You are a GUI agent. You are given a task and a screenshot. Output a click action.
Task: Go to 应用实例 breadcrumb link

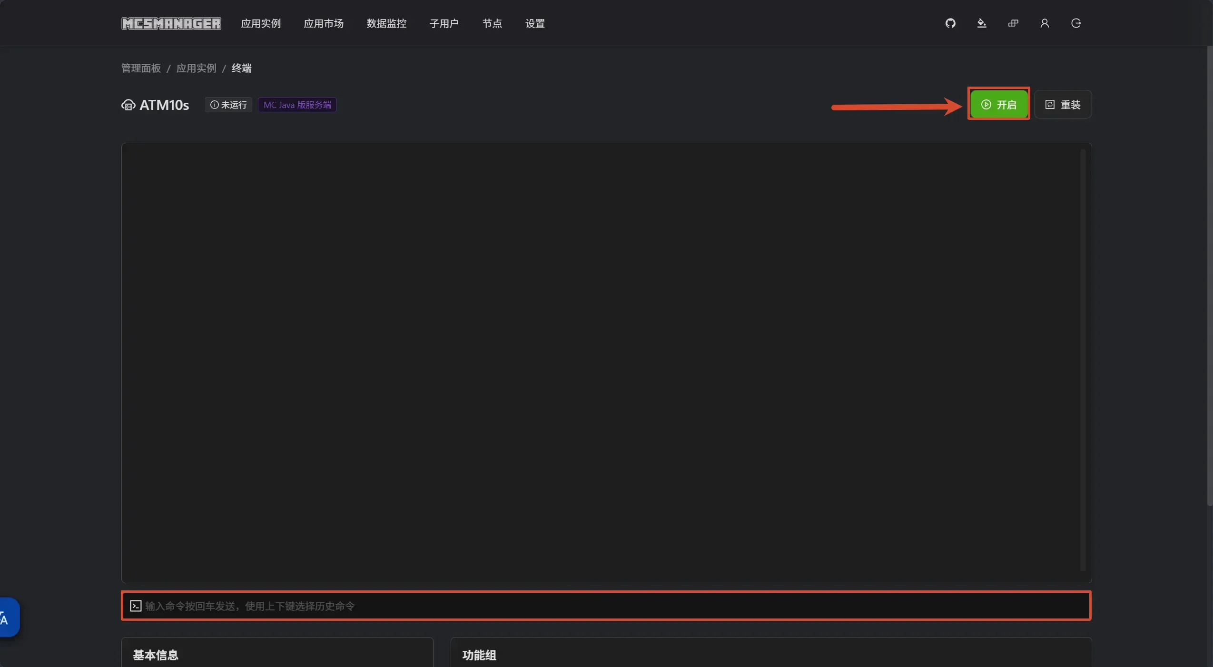click(x=196, y=68)
